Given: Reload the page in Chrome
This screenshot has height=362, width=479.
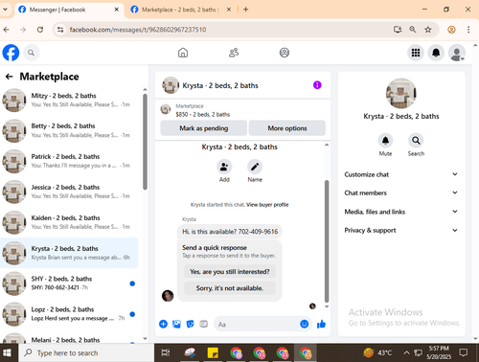Looking at the screenshot, I should tap(40, 30).
